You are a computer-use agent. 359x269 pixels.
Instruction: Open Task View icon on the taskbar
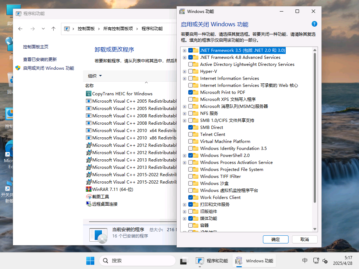tap(184, 261)
